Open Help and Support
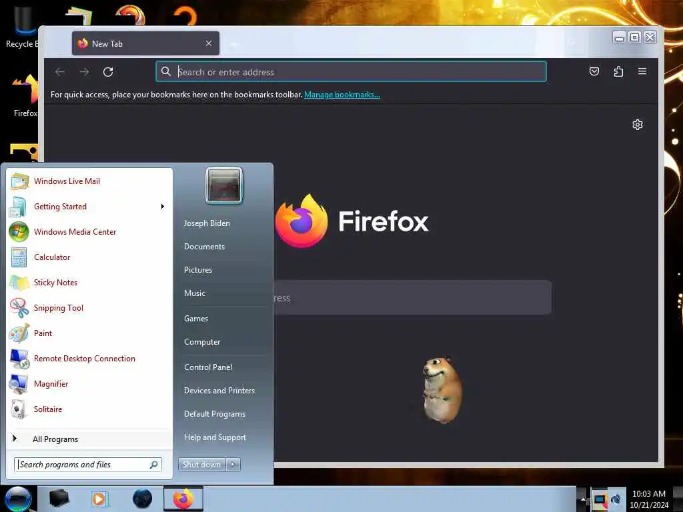The height and width of the screenshot is (512, 683). 215,437
